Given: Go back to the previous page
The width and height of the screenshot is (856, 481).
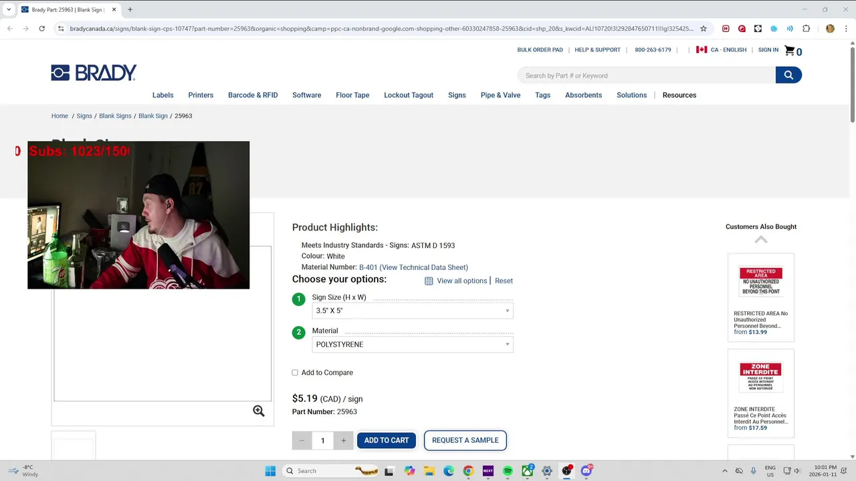Looking at the screenshot, I should pos(10,29).
